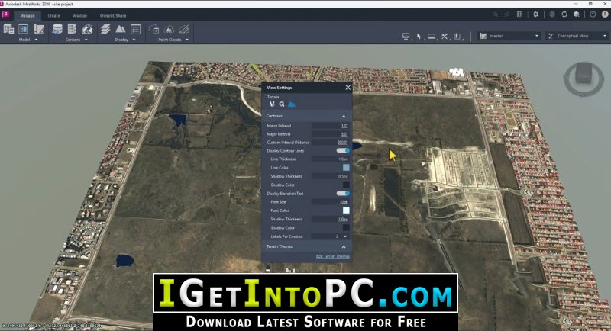Click the chat comments bubble icon
The image size is (611, 331).
pyautogui.click(x=577, y=14)
